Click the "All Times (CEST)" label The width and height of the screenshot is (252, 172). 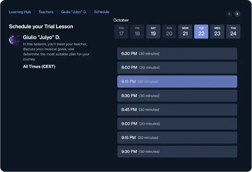39,67
